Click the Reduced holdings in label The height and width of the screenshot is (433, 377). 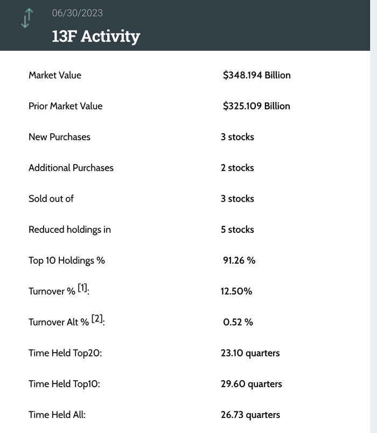coord(69,230)
